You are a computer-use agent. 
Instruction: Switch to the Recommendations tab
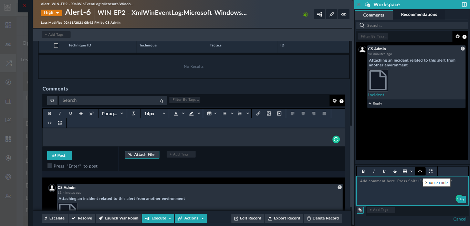click(x=419, y=14)
